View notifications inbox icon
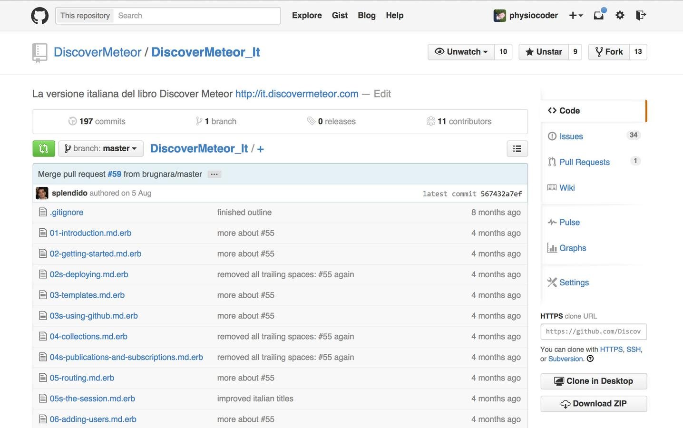The image size is (683, 428). [599, 15]
